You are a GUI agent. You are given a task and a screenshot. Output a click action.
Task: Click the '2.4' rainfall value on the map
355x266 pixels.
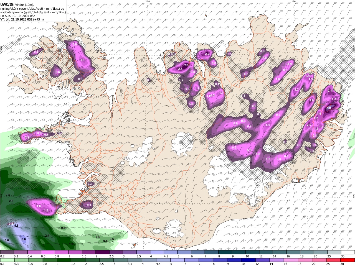click(x=47, y=236)
